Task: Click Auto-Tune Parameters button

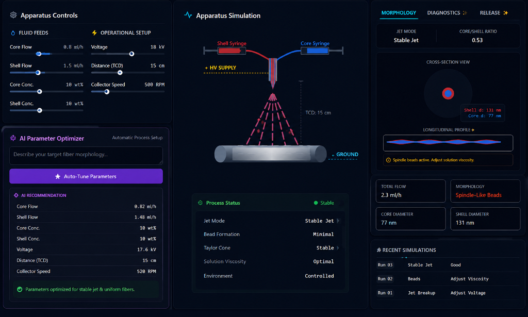Action: [86, 176]
